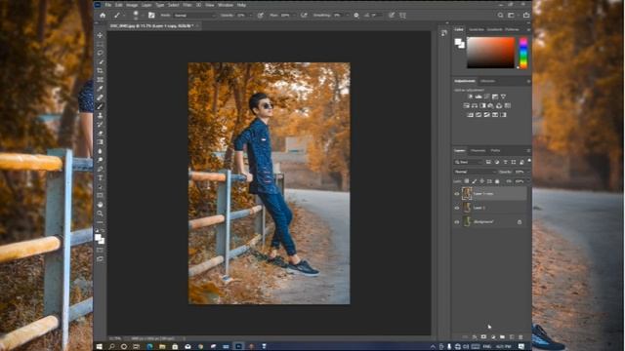Select the Hand tool

100,204
